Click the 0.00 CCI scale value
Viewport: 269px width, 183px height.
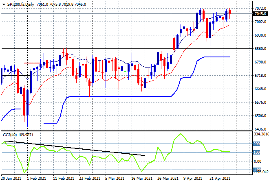click(x=258, y=161)
